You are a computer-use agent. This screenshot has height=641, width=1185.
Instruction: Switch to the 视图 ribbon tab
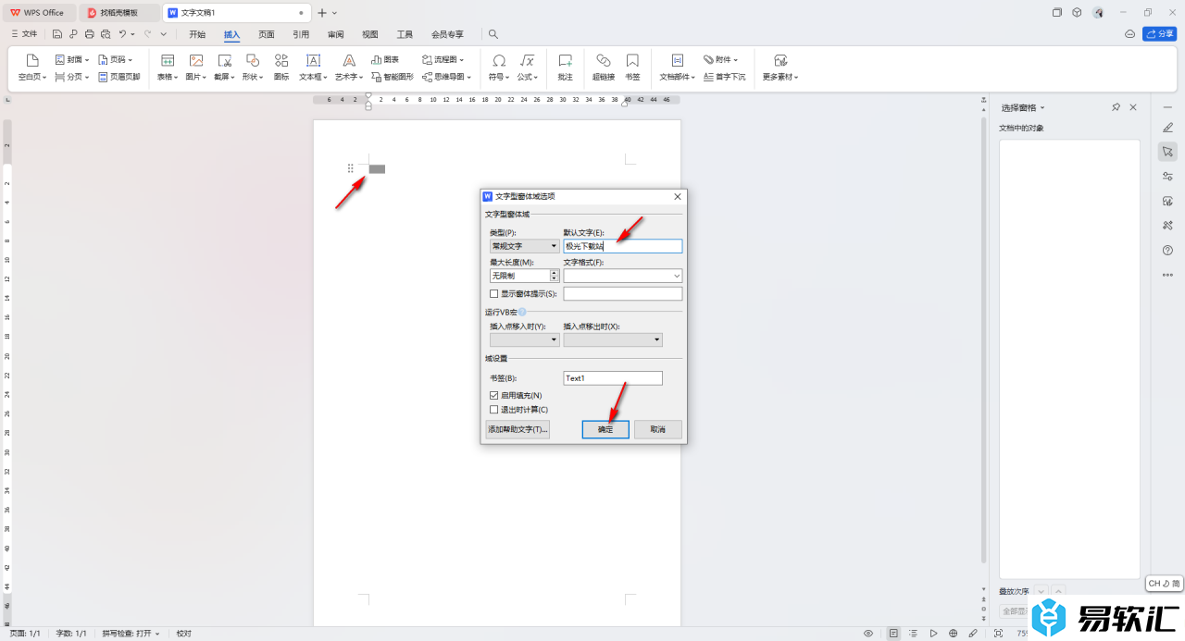pos(370,34)
